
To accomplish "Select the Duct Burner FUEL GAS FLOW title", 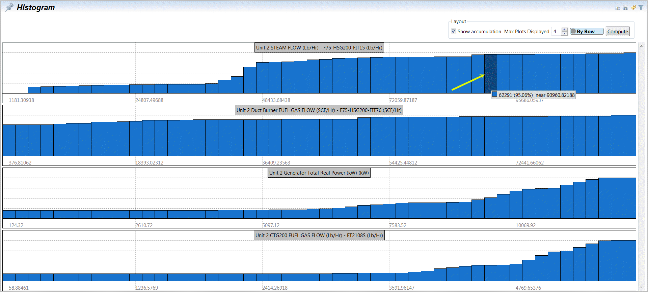I will point(319,110).
